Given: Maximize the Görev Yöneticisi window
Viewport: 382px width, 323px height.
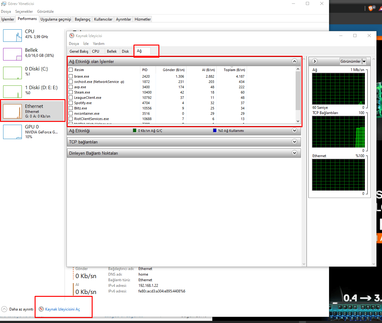Looking at the screenshot, I should tap(307, 3).
